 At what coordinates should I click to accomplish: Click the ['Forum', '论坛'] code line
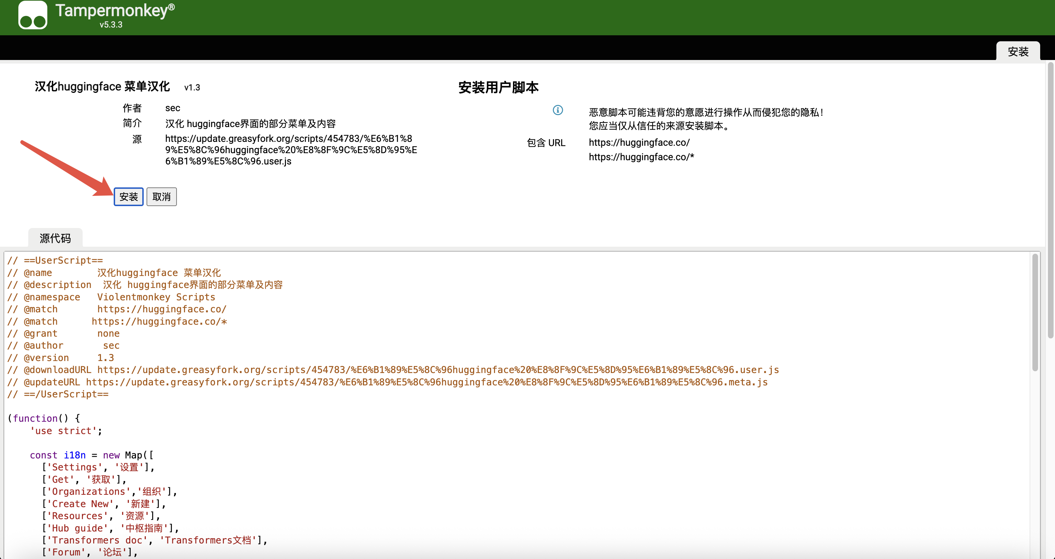click(90, 552)
